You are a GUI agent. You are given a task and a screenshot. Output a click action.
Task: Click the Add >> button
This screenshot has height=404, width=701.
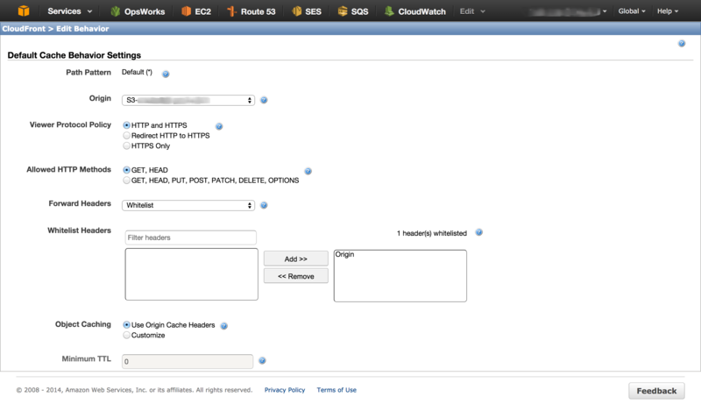coord(296,259)
